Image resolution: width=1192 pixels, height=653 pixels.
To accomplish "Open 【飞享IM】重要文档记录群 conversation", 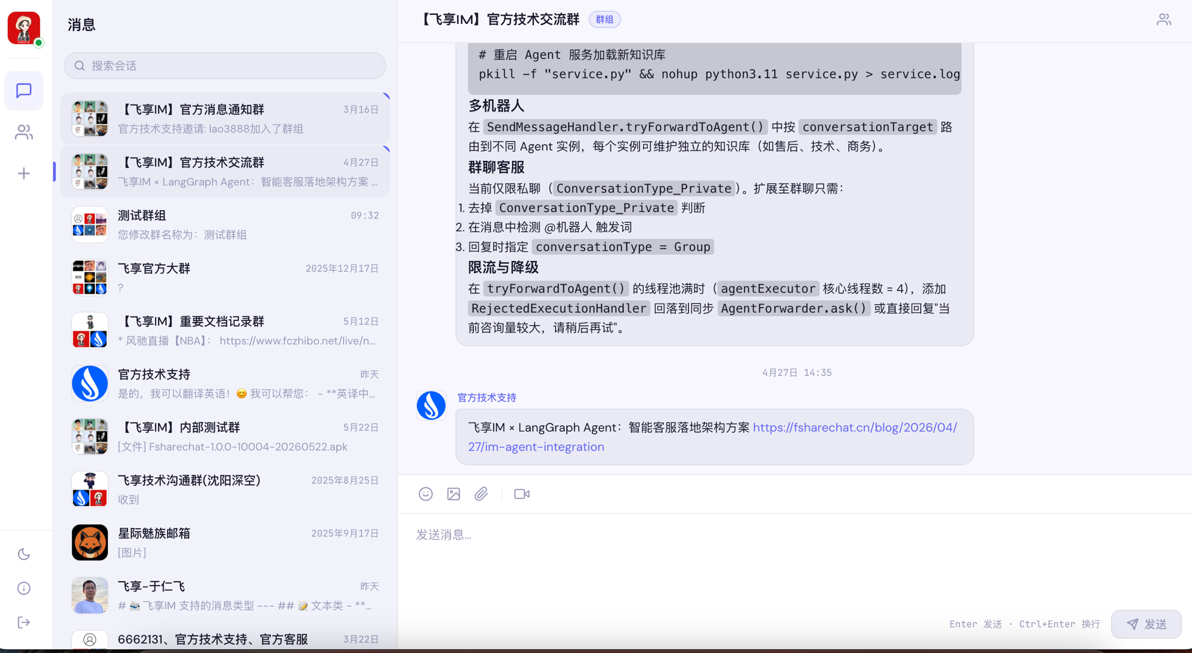I will tap(225, 331).
